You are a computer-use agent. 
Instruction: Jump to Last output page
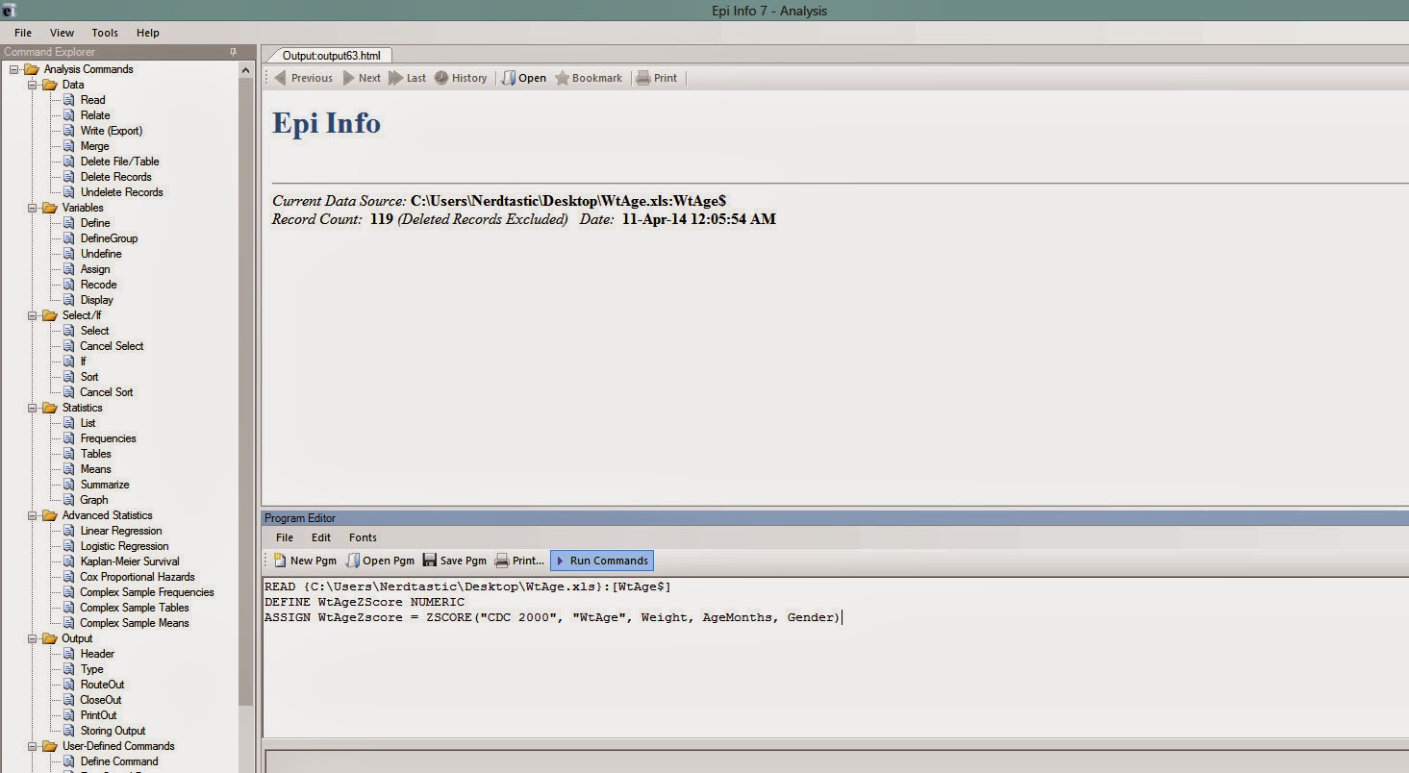pos(408,78)
